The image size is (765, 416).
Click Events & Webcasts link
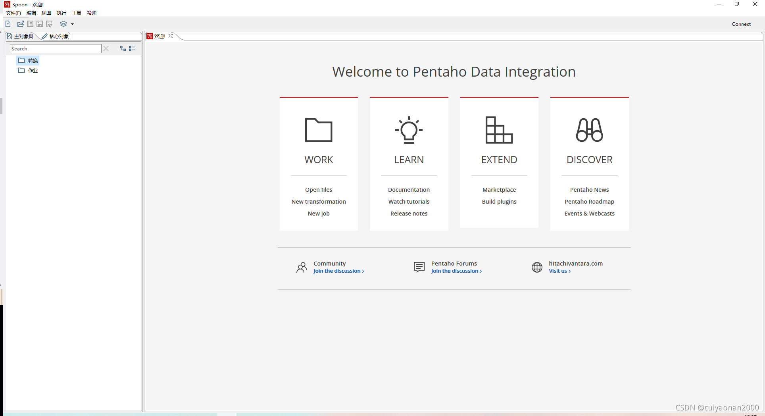point(590,214)
